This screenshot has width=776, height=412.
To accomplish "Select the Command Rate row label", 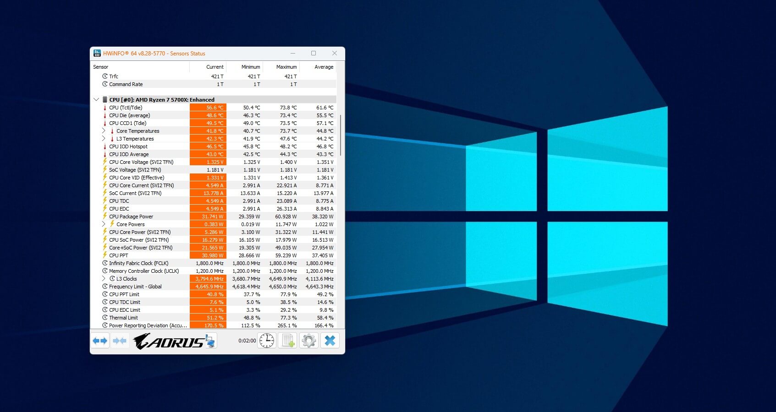I will point(126,84).
